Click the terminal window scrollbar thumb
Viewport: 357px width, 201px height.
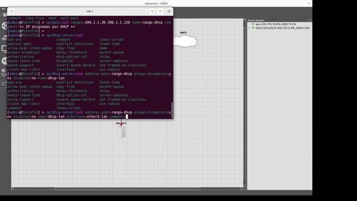point(172,110)
